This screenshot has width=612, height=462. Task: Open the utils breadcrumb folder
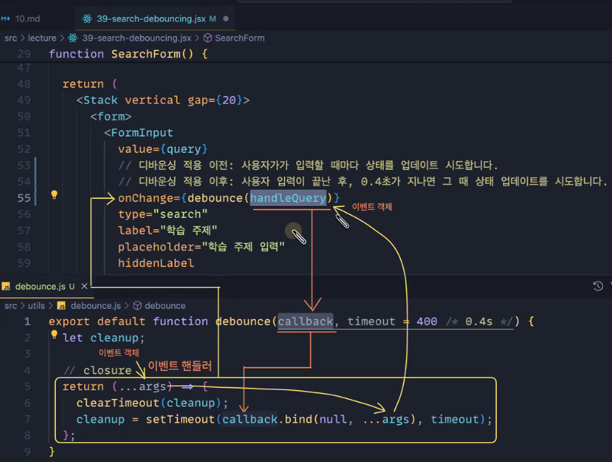[36, 306]
